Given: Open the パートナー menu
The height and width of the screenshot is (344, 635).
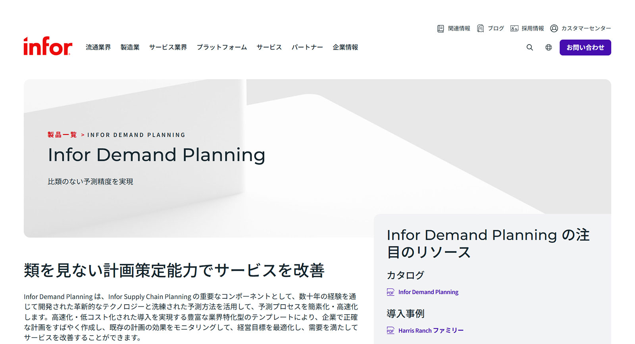Looking at the screenshot, I should [307, 47].
